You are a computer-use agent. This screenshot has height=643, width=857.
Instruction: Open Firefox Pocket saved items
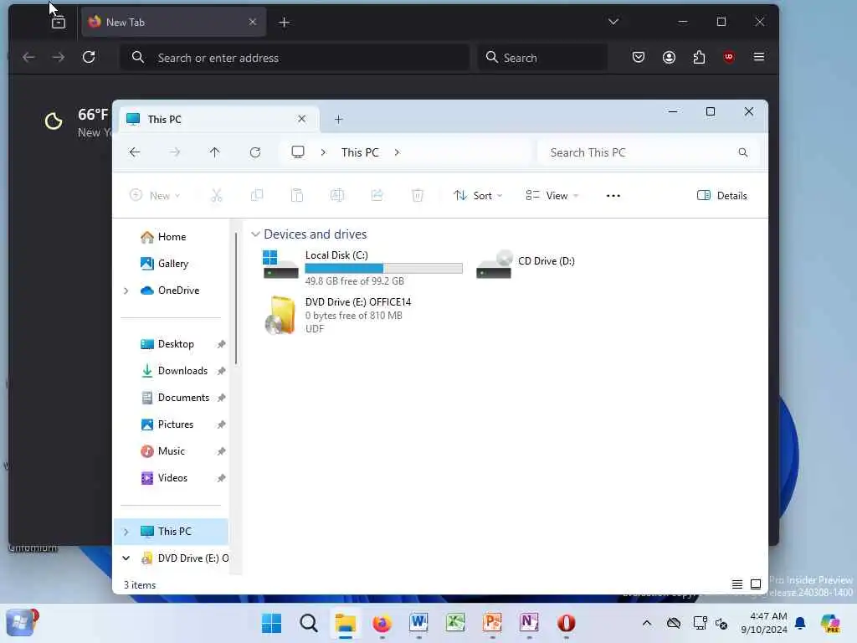[639, 57]
